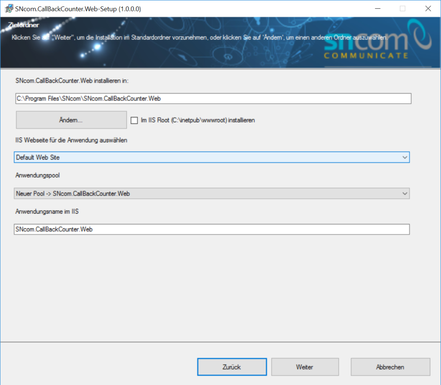Cancel setup via 'Abbrechen' button
Image resolution: width=441 pixels, height=385 pixels.
coord(390,366)
